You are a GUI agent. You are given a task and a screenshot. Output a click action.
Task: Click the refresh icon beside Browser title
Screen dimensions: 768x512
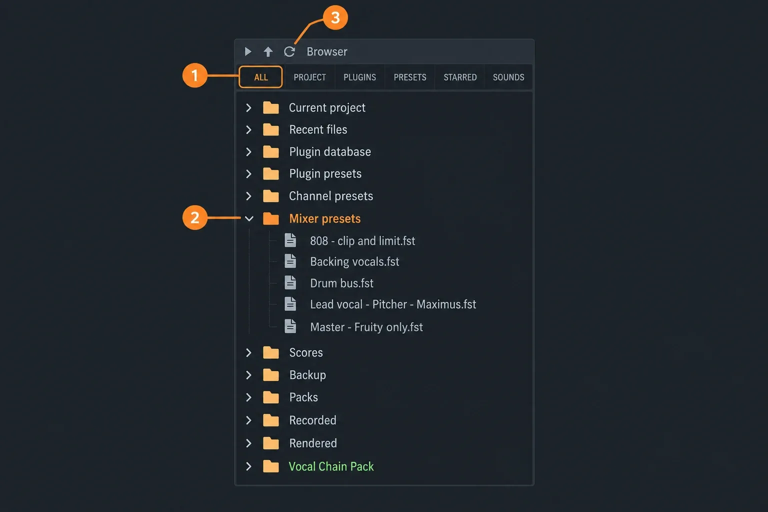(289, 51)
